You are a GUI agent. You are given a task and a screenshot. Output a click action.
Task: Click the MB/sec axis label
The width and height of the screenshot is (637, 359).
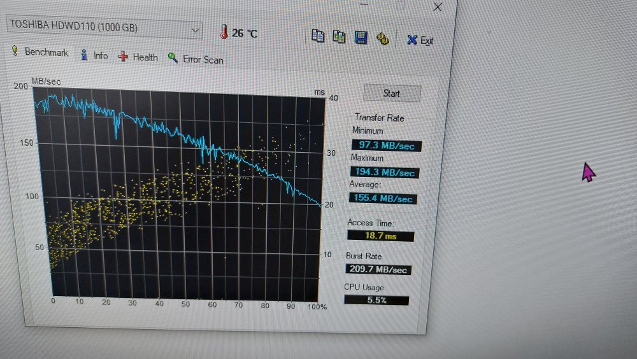(x=47, y=81)
